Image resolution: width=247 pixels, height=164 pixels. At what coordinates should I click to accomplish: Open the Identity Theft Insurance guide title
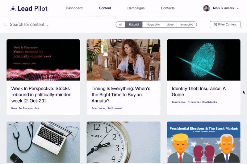pyautogui.click(x=199, y=91)
